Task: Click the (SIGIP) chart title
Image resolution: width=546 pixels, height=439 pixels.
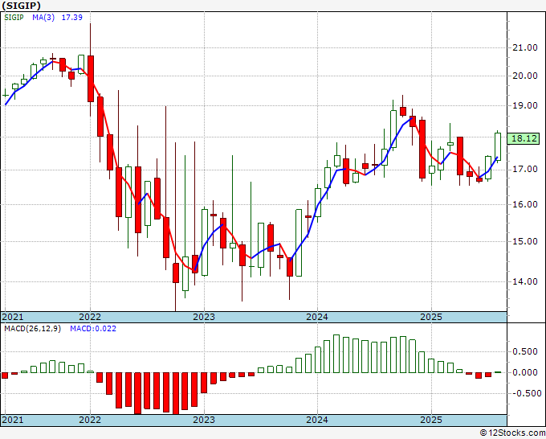Action: click(21, 6)
